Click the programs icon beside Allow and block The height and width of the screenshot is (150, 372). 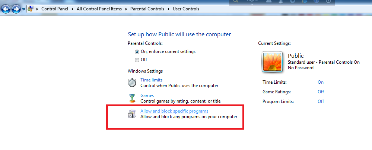(x=132, y=114)
